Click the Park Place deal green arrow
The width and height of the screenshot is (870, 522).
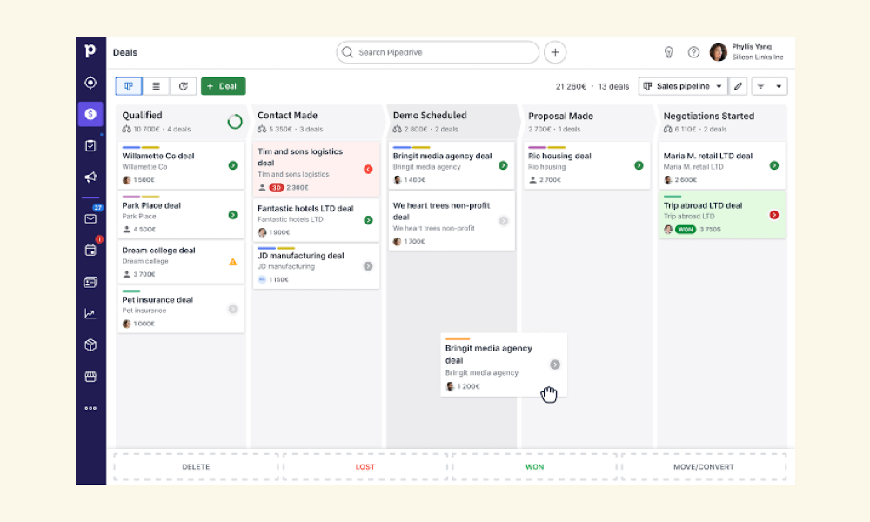click(233, 215)
